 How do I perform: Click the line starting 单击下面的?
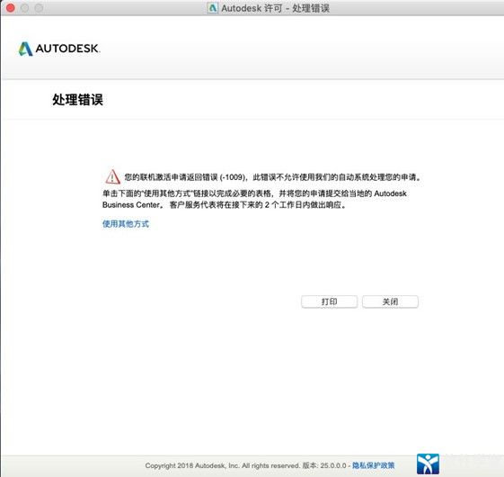click(254, 193)
